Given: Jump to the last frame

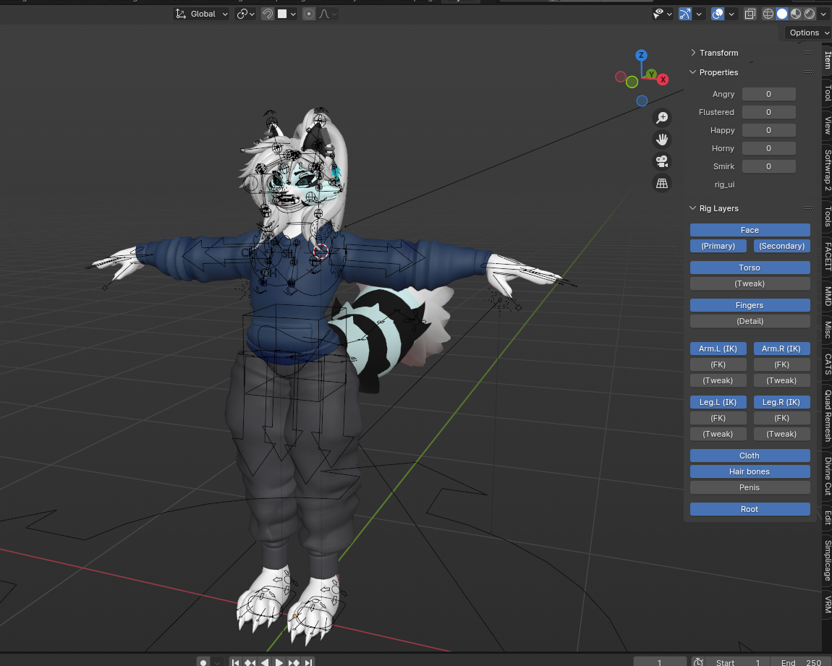Looking at the screenshot, I should (x=307, y=662).
